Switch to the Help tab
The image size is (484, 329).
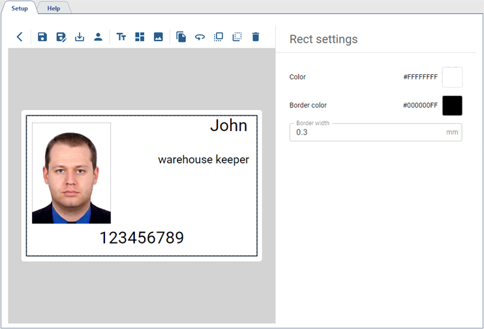pos(53,8)
